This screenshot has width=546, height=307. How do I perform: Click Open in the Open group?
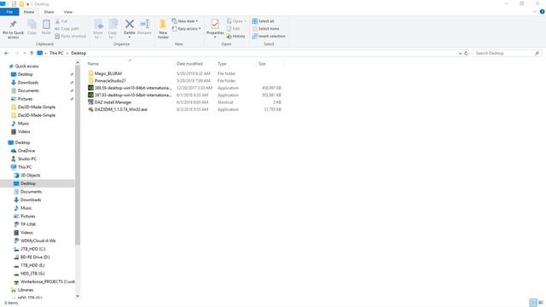(235, 21)
